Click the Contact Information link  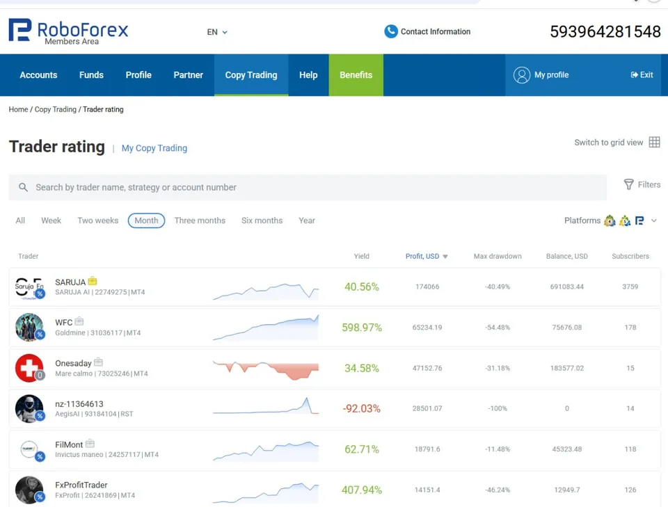click(436, 31)
